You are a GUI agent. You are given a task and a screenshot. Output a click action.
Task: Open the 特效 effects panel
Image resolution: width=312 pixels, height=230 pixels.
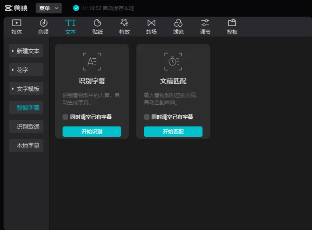click(x=124, y=27)
